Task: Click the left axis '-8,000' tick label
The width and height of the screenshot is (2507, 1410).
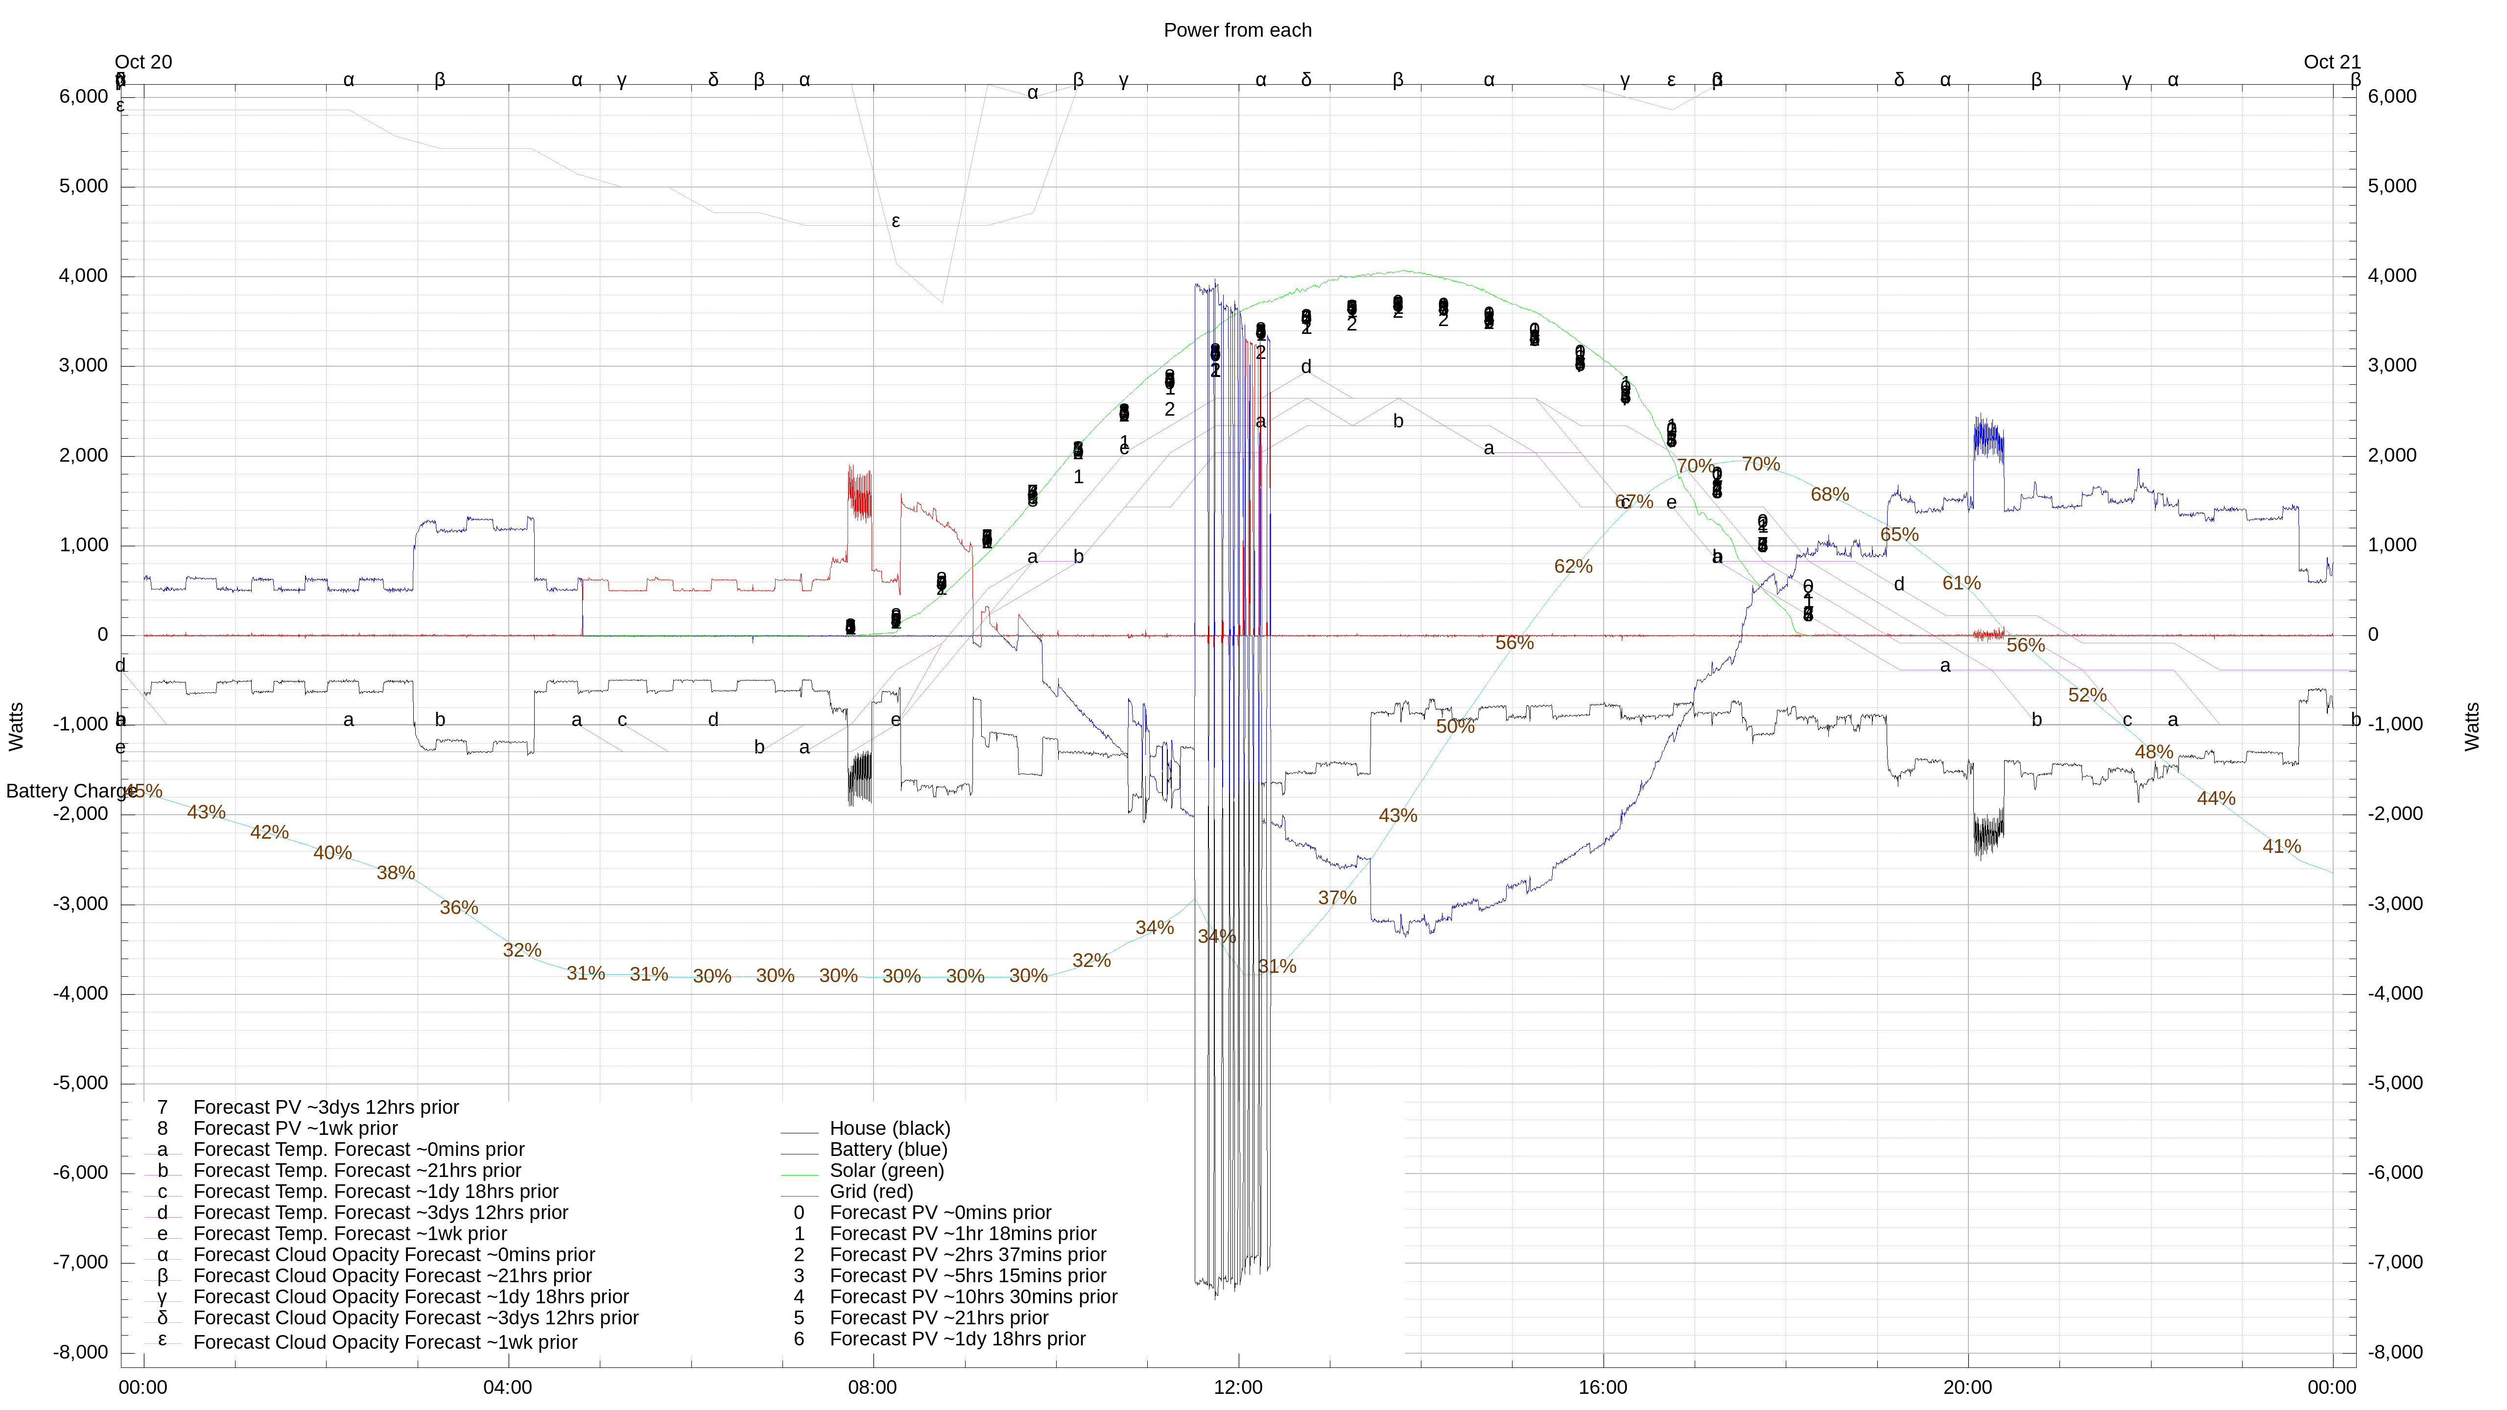Action: [x=81, y=1353]
